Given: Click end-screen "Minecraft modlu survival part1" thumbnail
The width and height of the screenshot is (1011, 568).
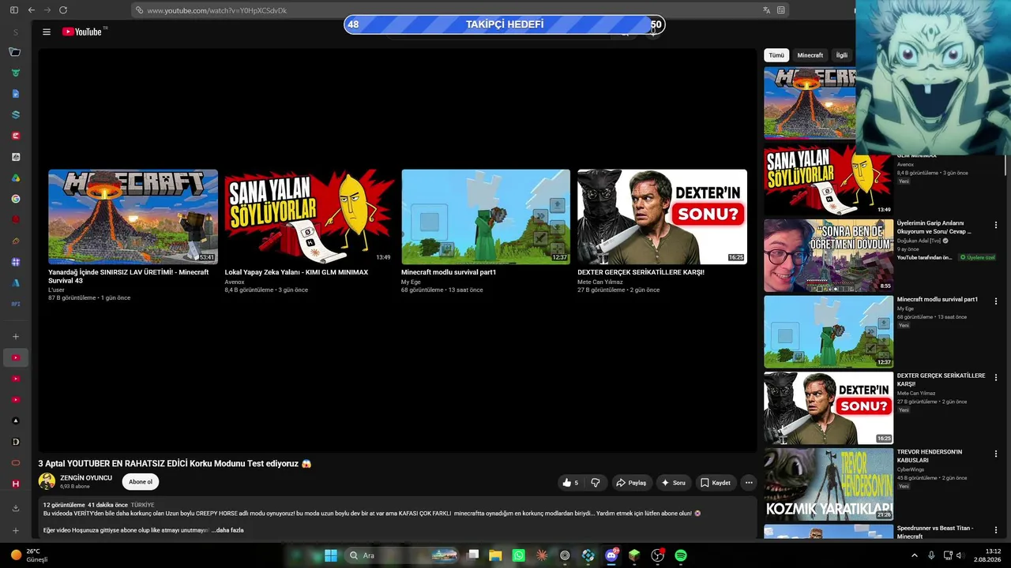Looking at the screenshot, I should click(486, 217).
